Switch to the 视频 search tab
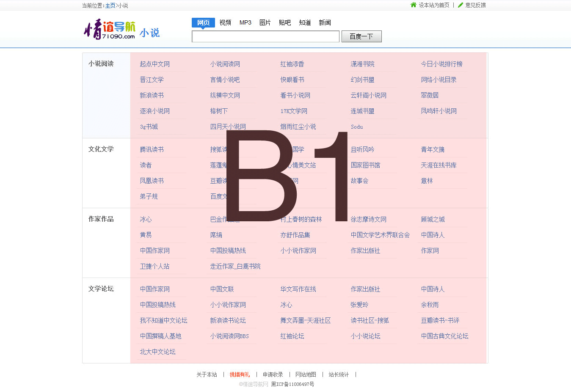Image resolution: width=571 pixels, height=388 pixels. pos(225,22)
